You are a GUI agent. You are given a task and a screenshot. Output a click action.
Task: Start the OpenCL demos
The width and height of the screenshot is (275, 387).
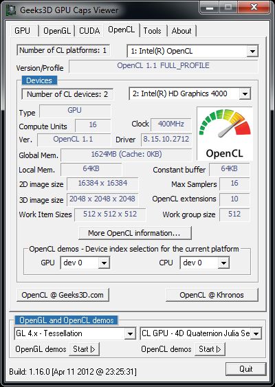pos(210,349)
